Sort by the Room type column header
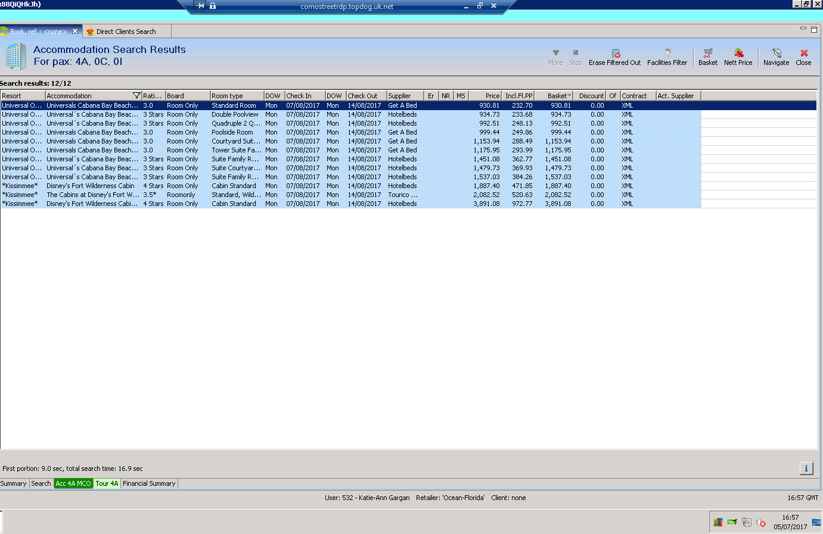The width and height of the screenshot is (823, 534). pyautogui.click(x=237, y=96)
